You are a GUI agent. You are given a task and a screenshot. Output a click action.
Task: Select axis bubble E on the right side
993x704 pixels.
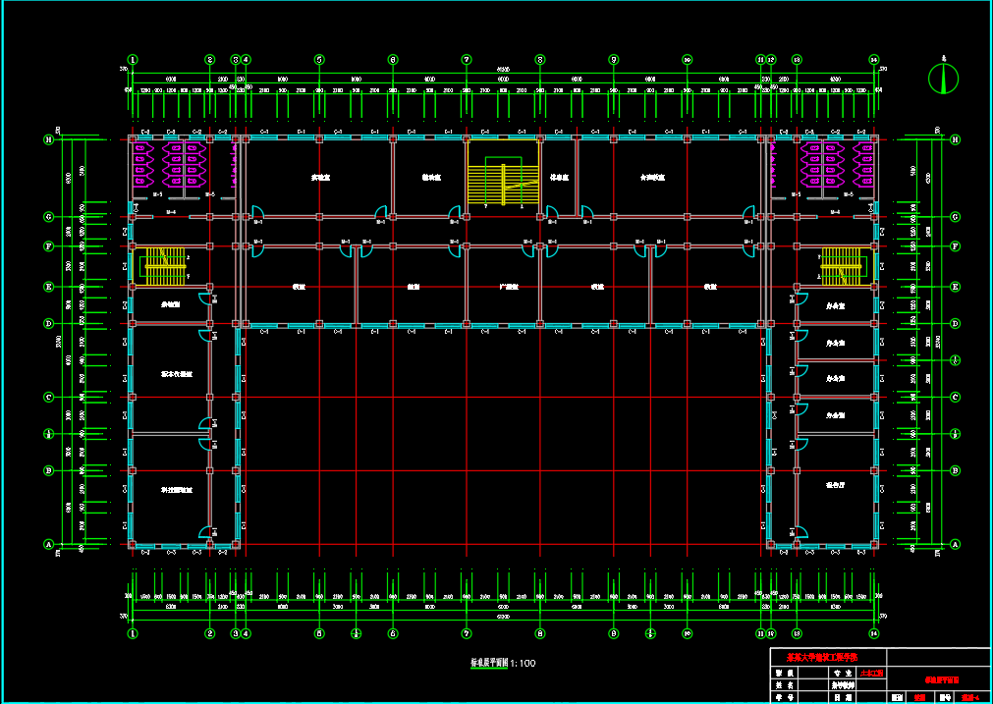coord(954,287)
